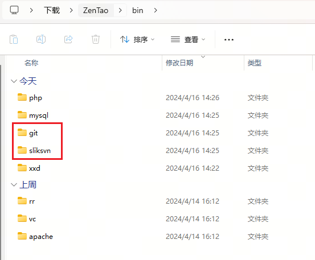Image resolution: width=315 pixels, height=260 pixels.
Task: Click the This PC monitor icon in breadcrumb
Action: (x=14, y=10)
